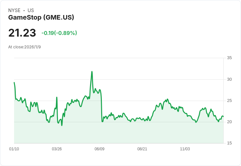Screen dimensions: 241x166
Task: Click the 25 y-axis label
Action: coord(229,101)
